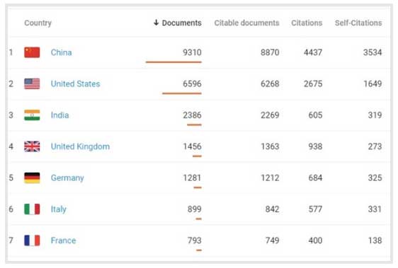Screen dimensions: 398x268
Task: Open the Italy country link
Action: click(59, 209)
